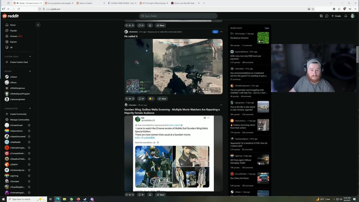The height and width of the screenshot is (202, 359).
Task: Open the Windows Start menu
Action: tap(3, 199)
